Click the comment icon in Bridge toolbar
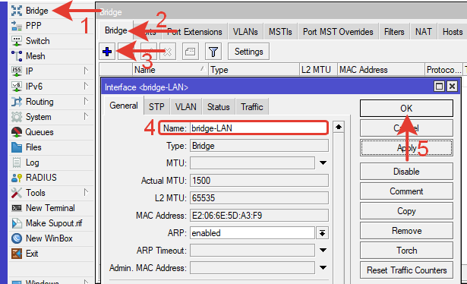Screen dimensions: 467x284 191,52
